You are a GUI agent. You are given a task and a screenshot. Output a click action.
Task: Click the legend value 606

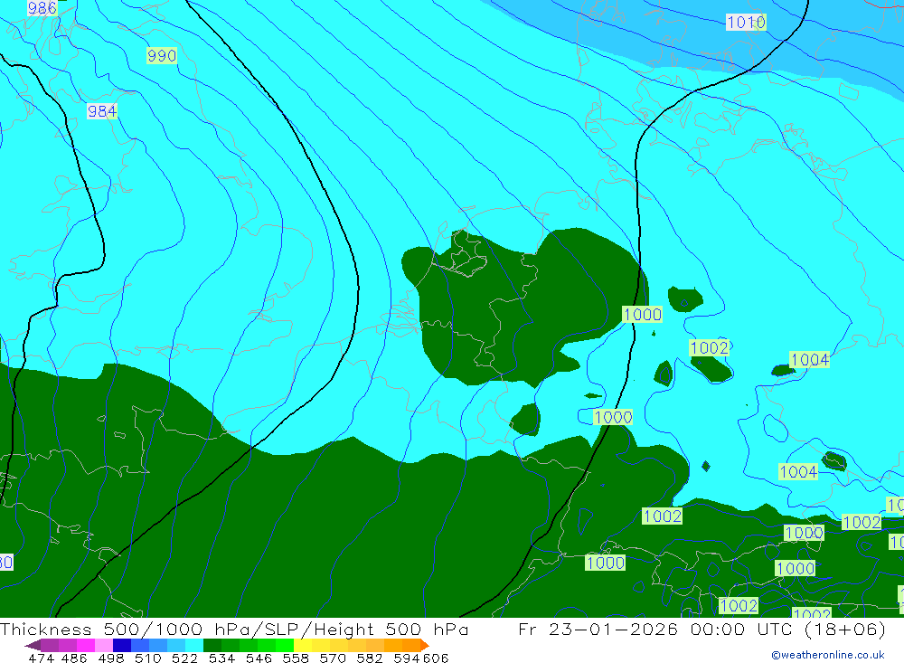pyautogui.click(x=436, y=658)
